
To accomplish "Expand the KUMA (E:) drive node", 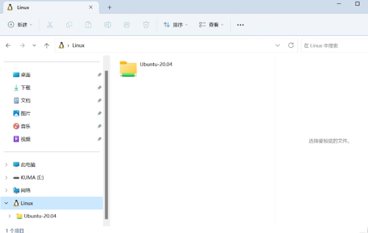I will [6, 178].
